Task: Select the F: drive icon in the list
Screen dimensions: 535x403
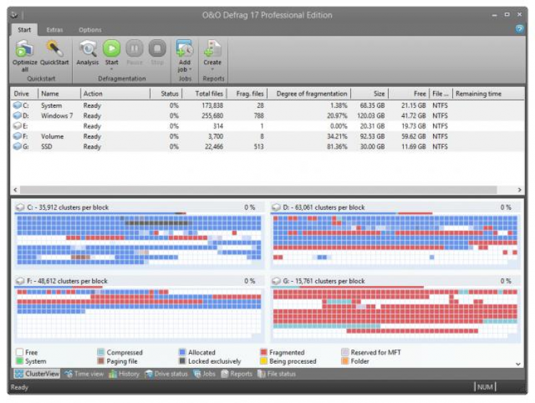Action: [x=17, y=136]
